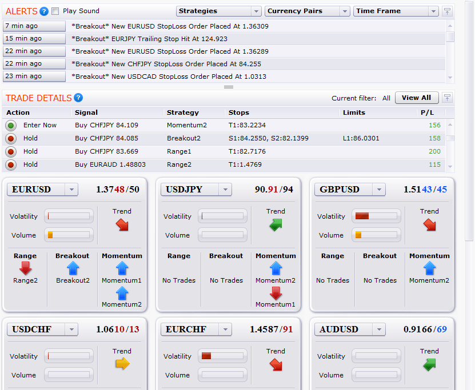
Task: Click EURUSD Range2 red down arrow
Action: tap(25, 268)
